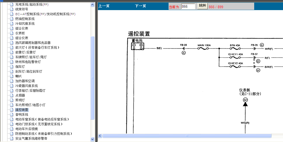The height and width of the screenshot is (142, 283).
Task: Select 加热器和空调 entry
Action: (x=25, y=81)
